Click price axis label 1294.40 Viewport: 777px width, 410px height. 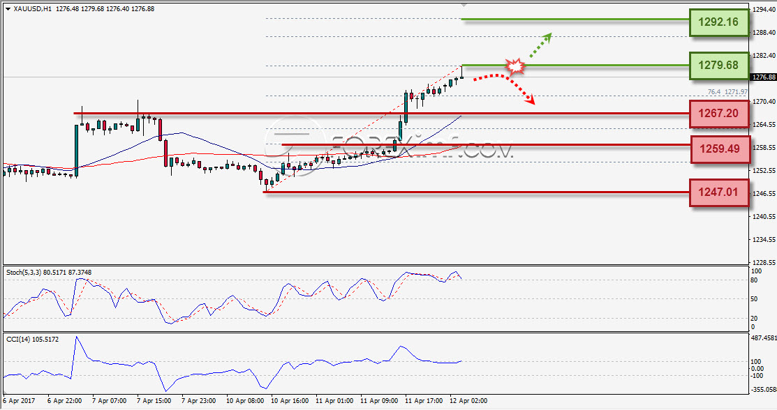tap(764, 9)
